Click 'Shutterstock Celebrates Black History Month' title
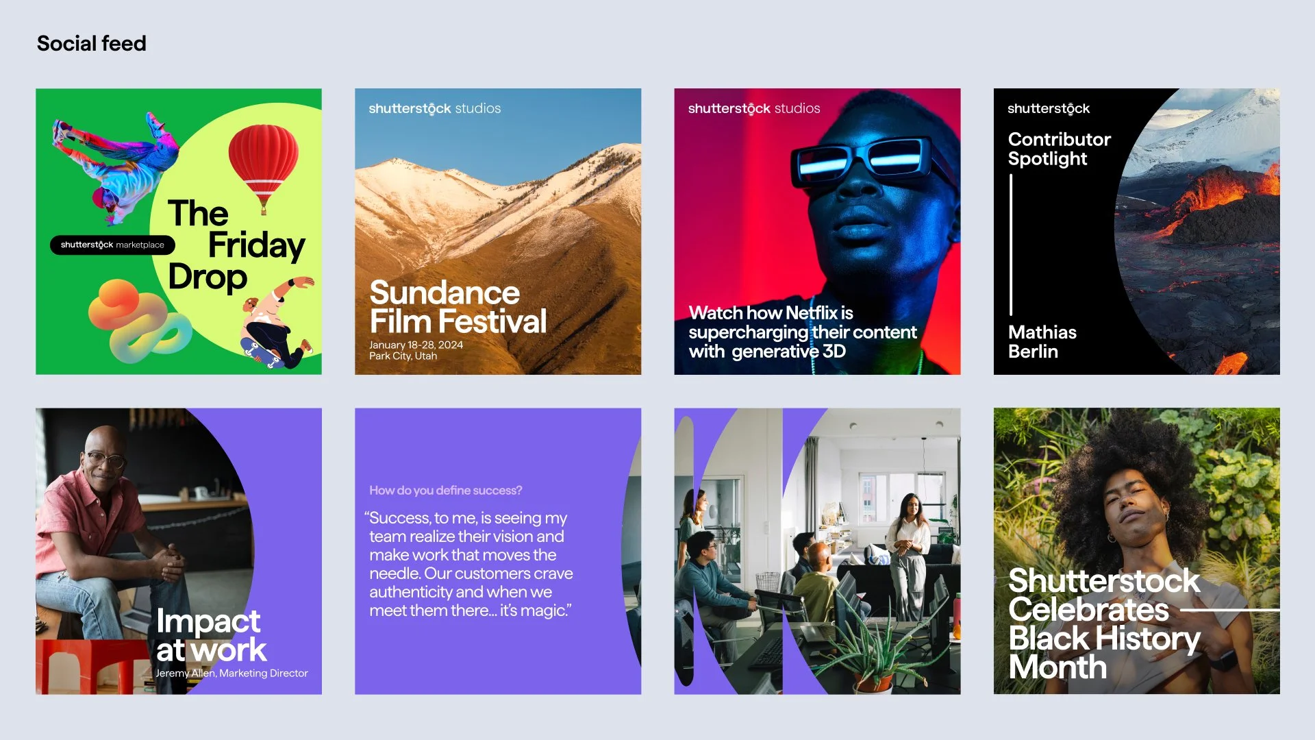This screenshot has height=740, width=1315. point(1104,624)
